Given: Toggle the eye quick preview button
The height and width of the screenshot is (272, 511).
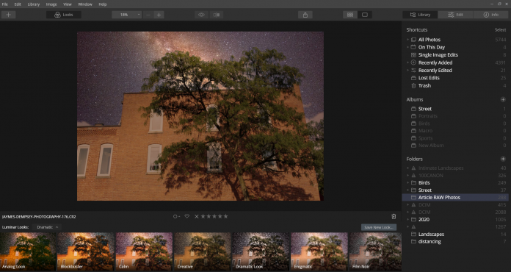Looking at the screenshot, I should pos(201,15).
